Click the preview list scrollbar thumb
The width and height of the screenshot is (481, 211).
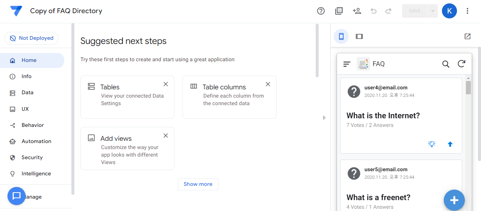click(468, 87)
